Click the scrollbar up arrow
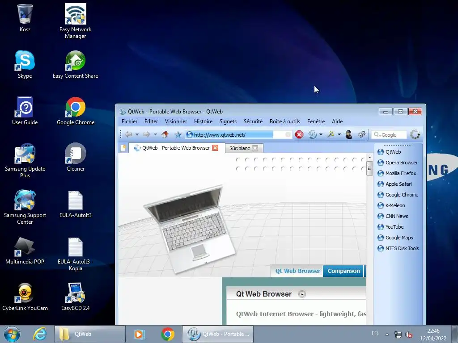The width and height of the screenshot is (458, 343). tap(369, 158)
